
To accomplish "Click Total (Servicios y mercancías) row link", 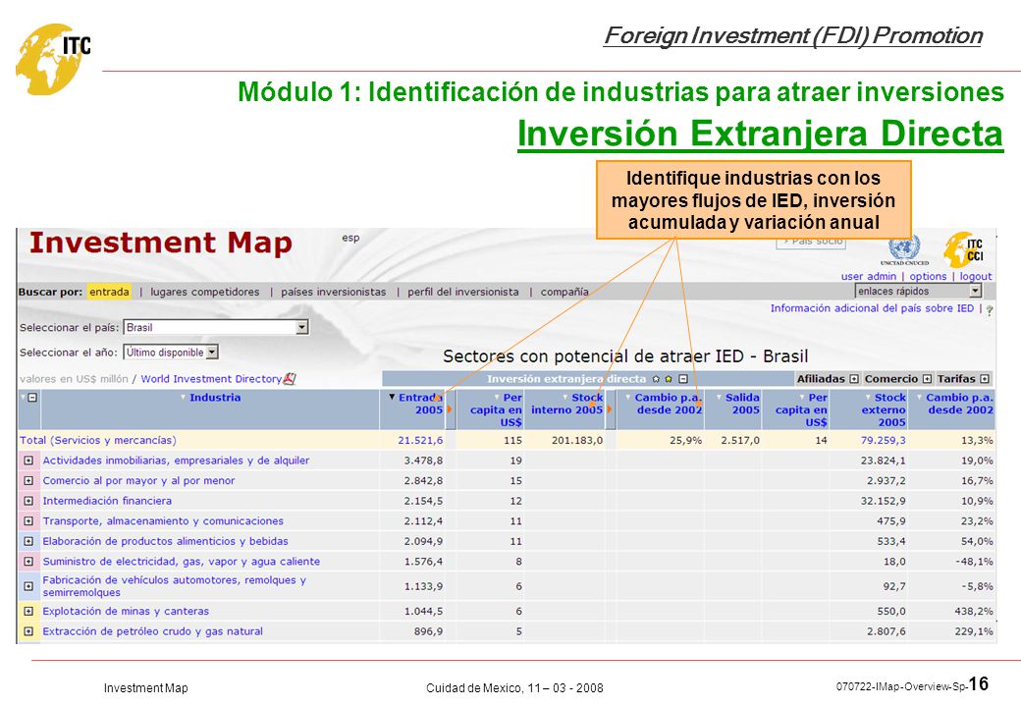I will coord(97,440).
